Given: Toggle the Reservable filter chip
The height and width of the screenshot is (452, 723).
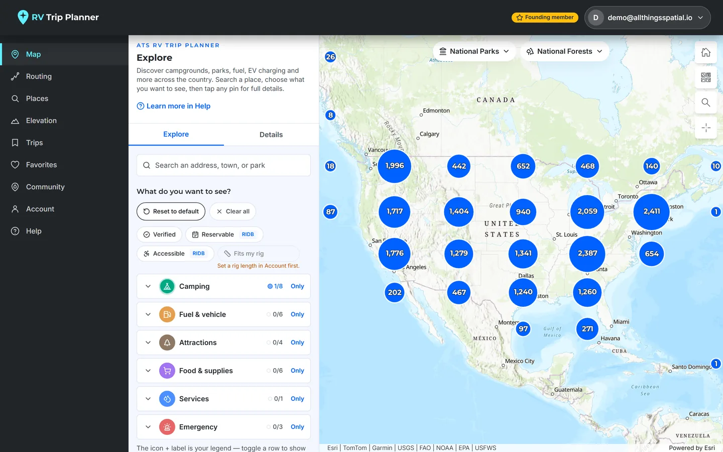Looking at the screenshot, I should (x=224, y=235).
